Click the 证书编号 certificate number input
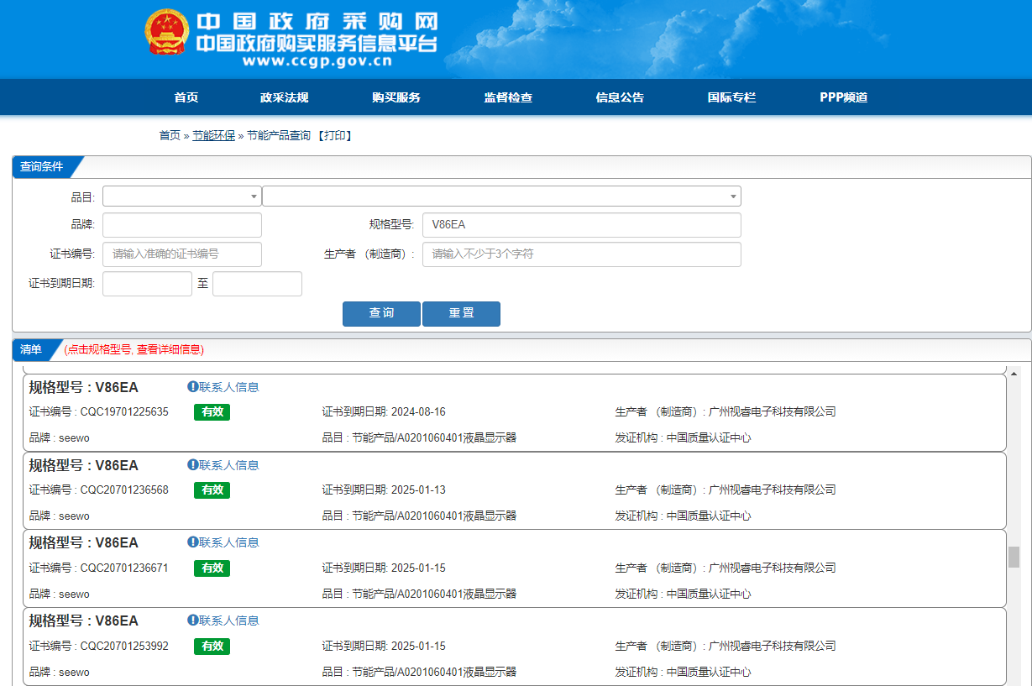The width and height of the screenshot is (1032, 686). tap(182, 254)
